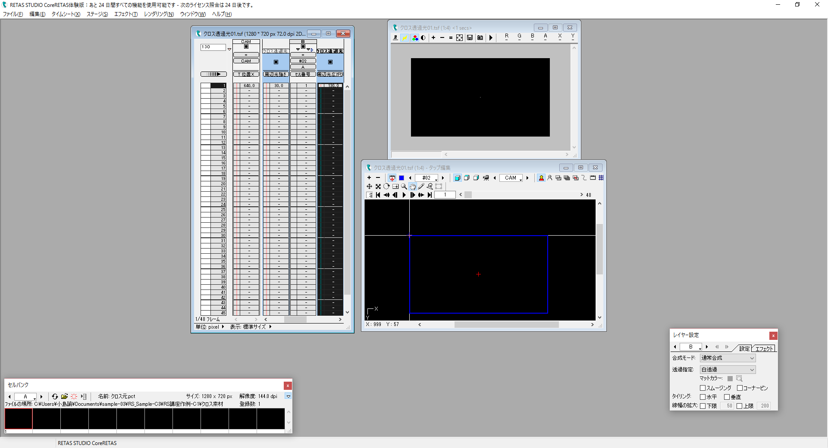The image size is (828, 448).
Task: Click the stamp icon in preview toolbar
Action: pyautogui.click(x=395, y=38)
